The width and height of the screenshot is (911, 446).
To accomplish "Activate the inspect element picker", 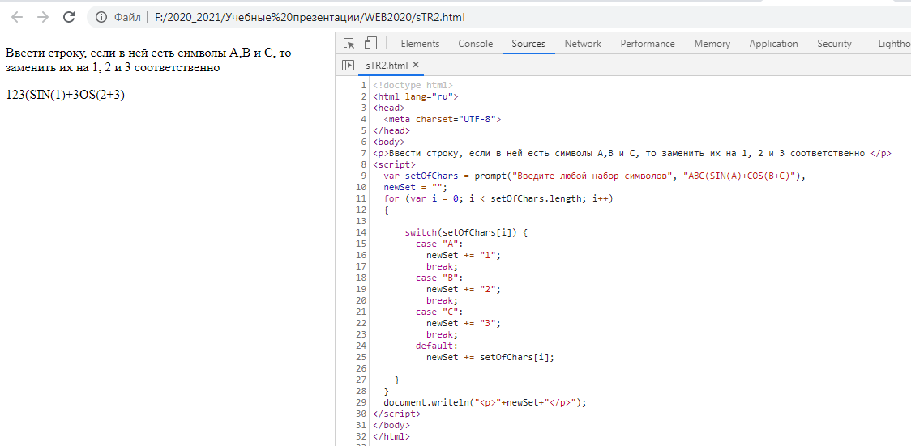I will coord(349,44).
